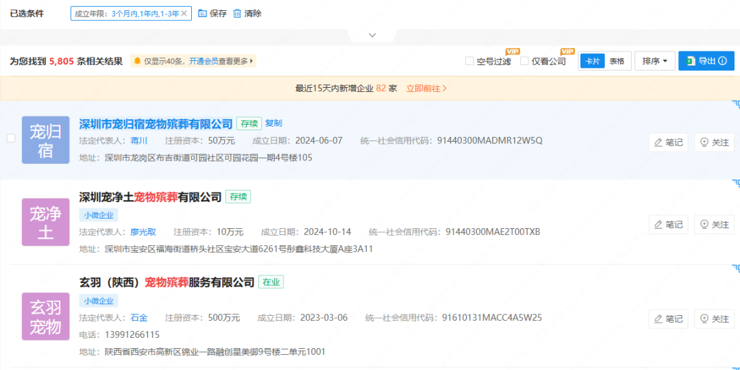Viewport: 740px width, 370px height.
Task: Open 立即前往 link for new companies
Action: (x=426, y=88)
